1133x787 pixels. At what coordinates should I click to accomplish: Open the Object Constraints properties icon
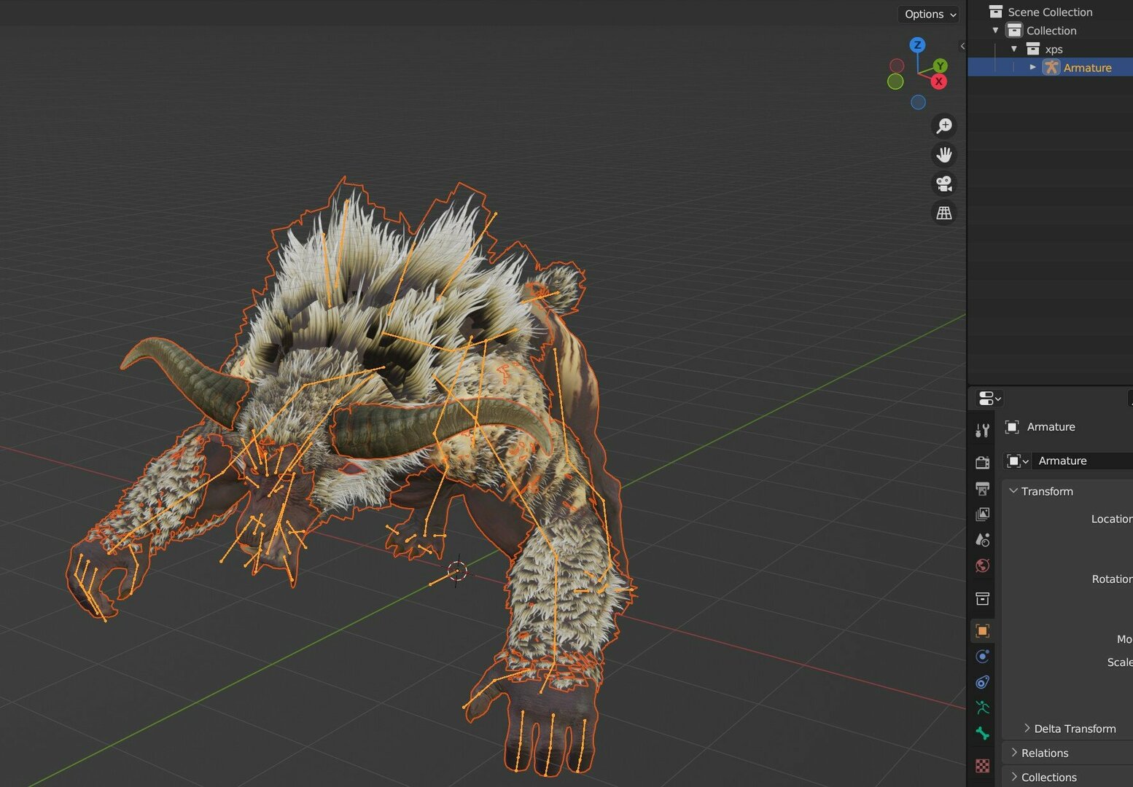tap(982, 682)
